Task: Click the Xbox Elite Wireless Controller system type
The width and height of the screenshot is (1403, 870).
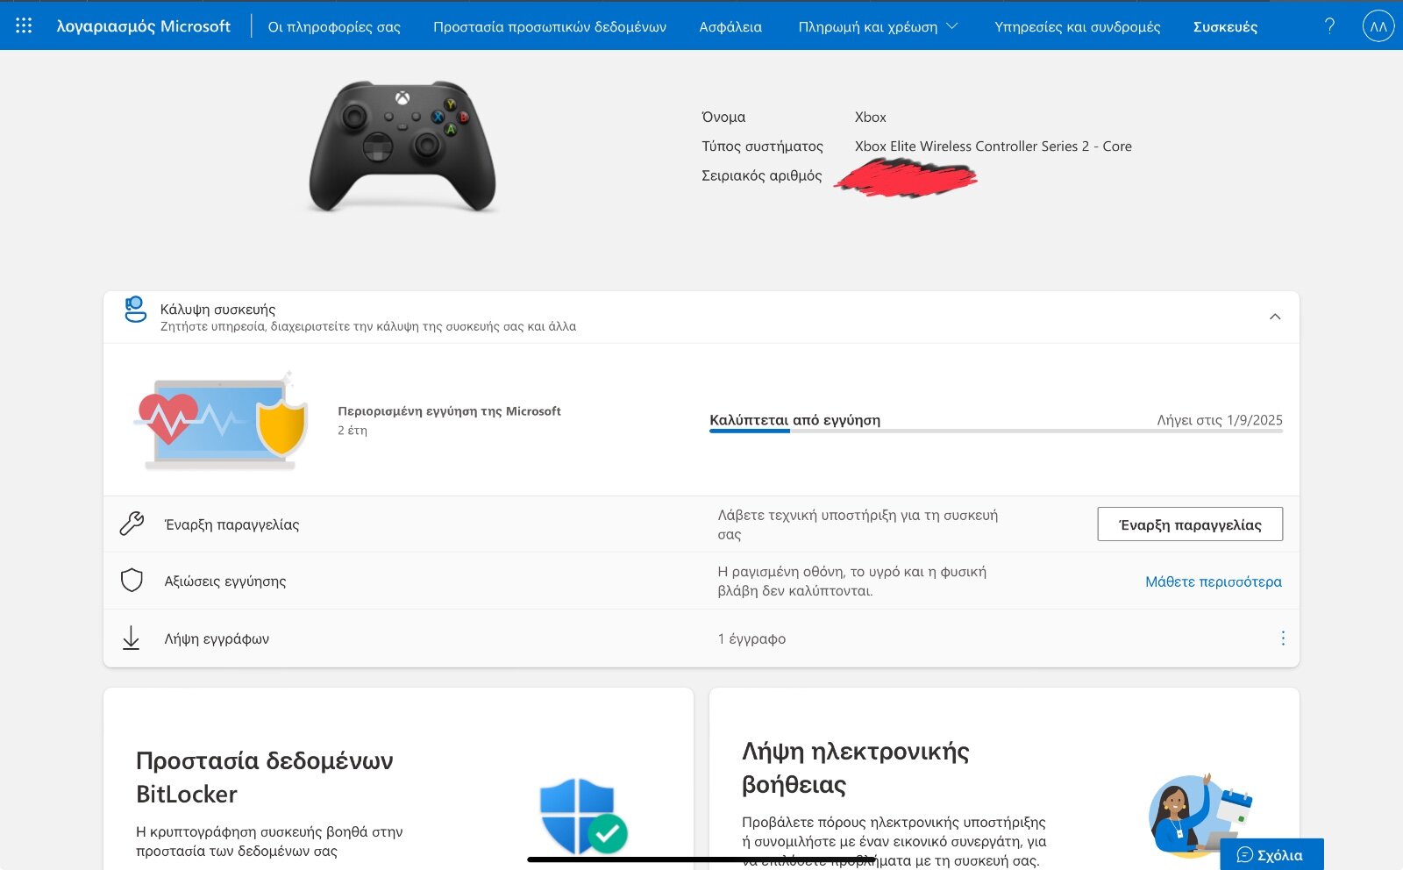Action: pos(993,146)
